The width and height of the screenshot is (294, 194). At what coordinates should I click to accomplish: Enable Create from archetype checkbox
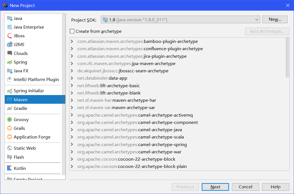pyautogui.click(x=72, y=31)
